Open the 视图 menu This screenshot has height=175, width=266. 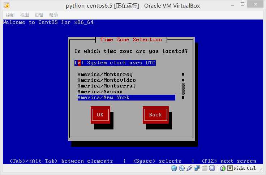click(25, 15)
